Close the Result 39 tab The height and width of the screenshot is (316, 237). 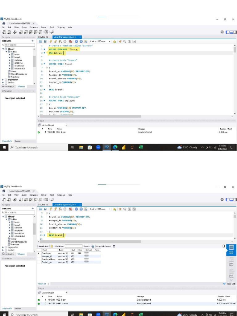pyautogui.click(x=48, y=284)
